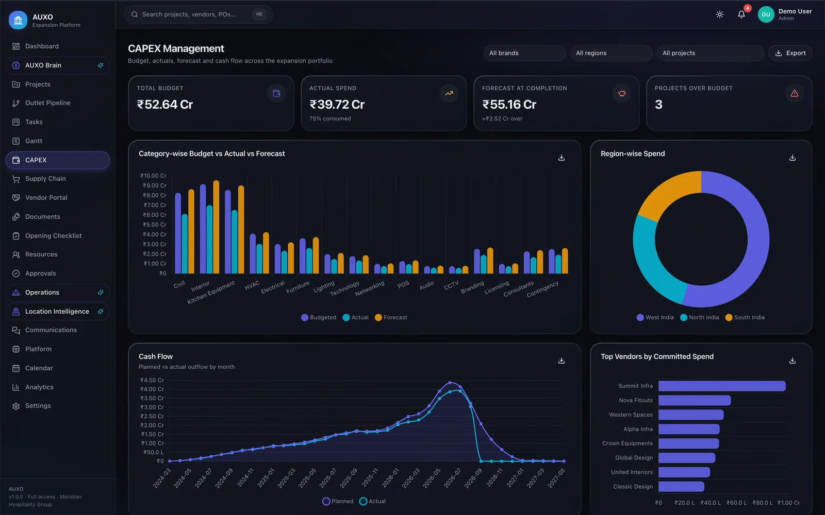This screenshot has width=825, height=515.
Task: Open the Demo User account menu
Action: (785, 14)
